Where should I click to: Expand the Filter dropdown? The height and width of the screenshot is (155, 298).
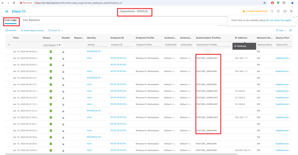tap(281, 30)
